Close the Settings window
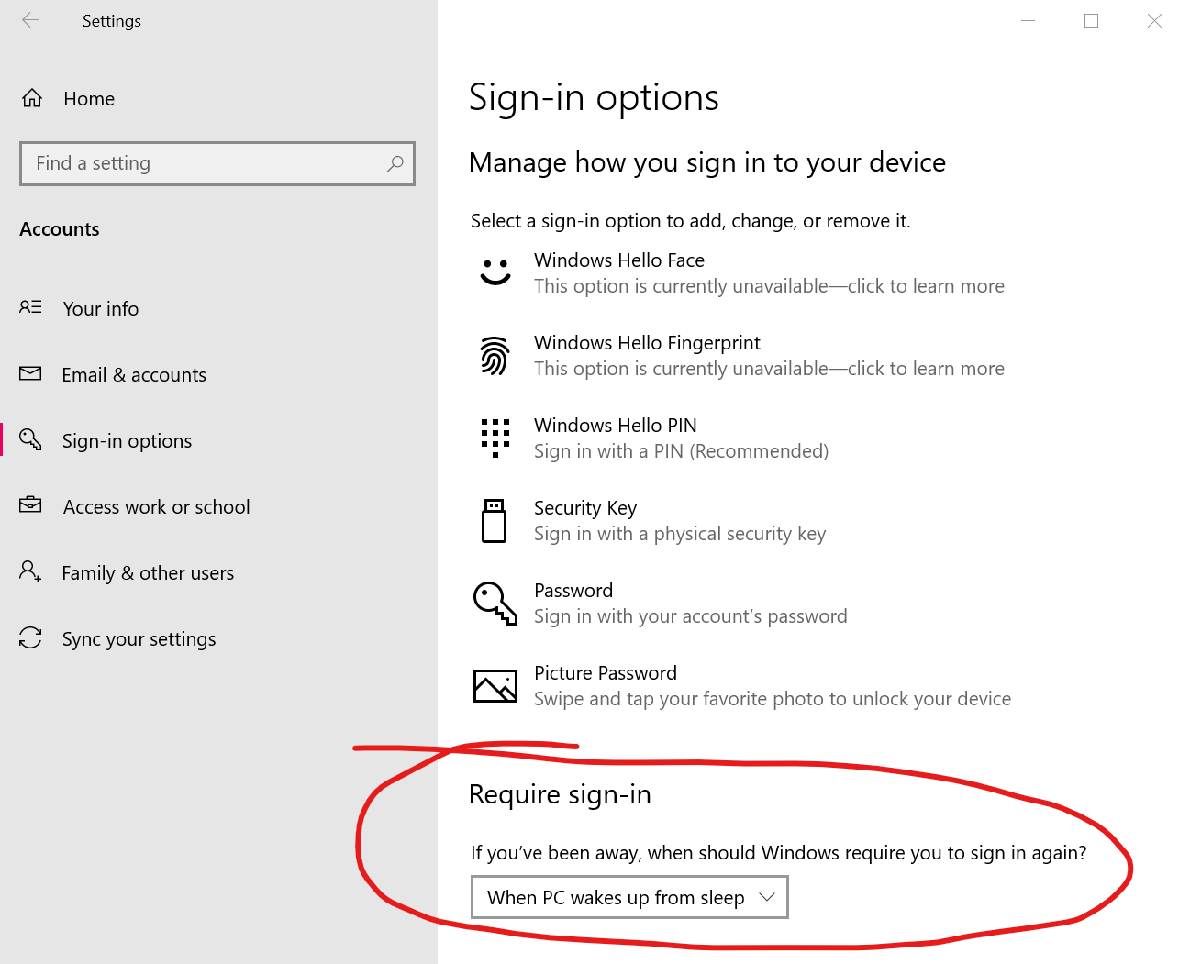Screen dimensions: 1179x964 pyautogui.click(x=1154, y=20)
